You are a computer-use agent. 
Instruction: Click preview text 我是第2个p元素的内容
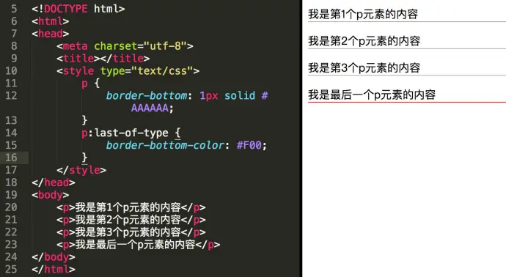[x=364, y=41]
